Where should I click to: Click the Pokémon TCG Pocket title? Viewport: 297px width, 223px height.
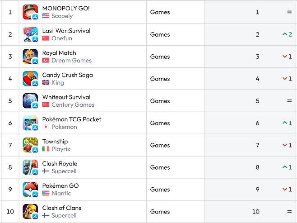[71, 119]
